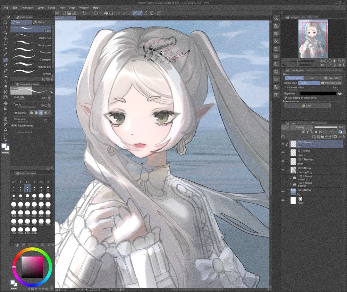Select Watercolor edge border effect
The image size is (347, 292).
(331, 83)
